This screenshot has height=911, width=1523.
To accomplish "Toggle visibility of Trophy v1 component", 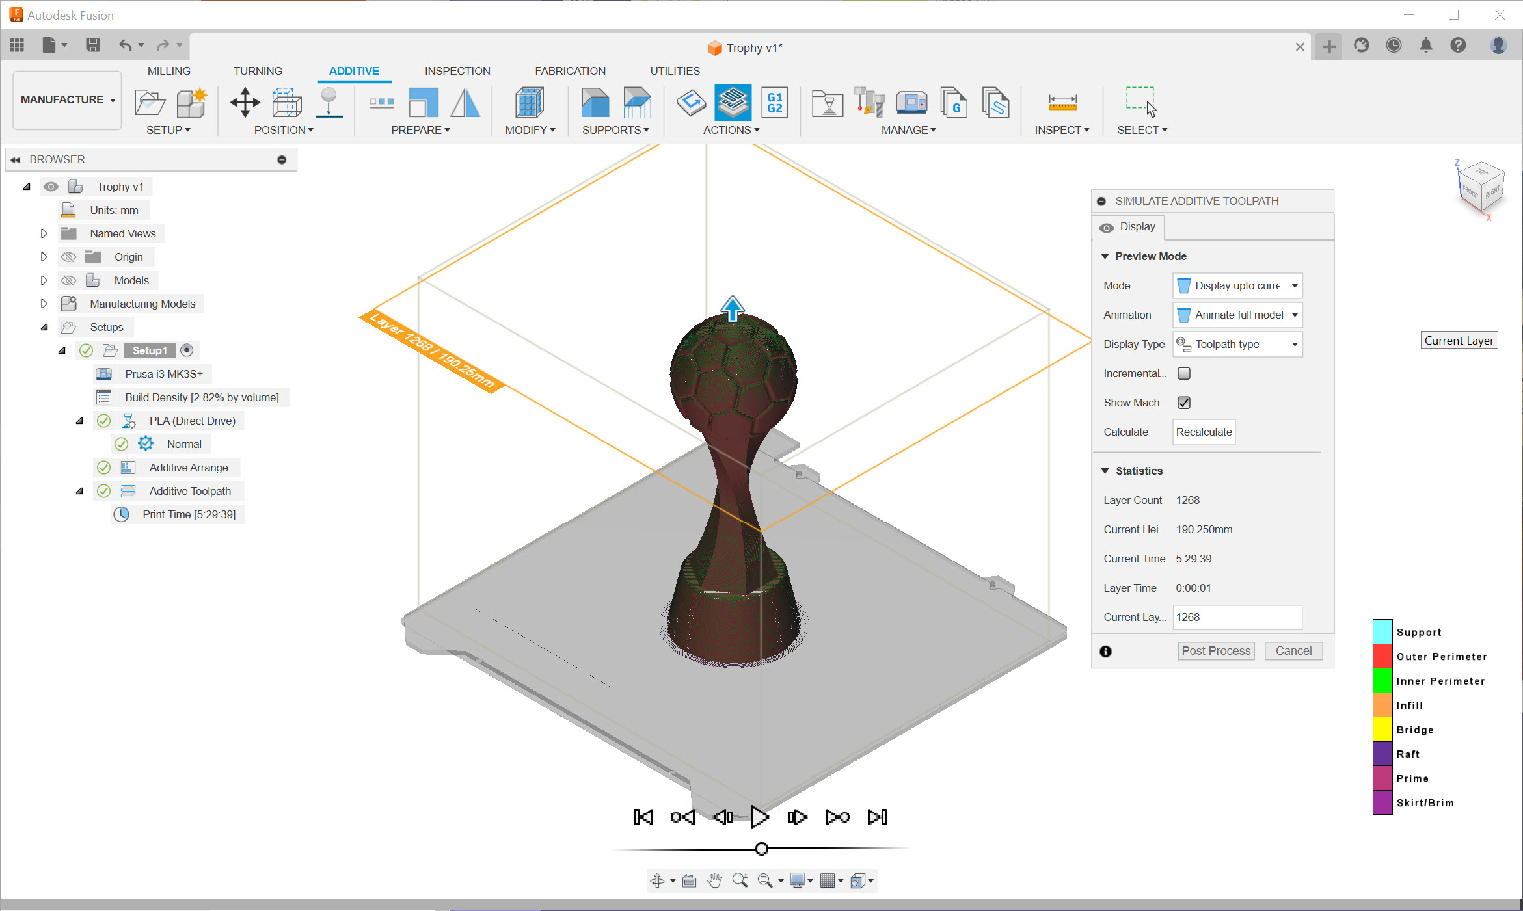I will [x=51, y=187].
